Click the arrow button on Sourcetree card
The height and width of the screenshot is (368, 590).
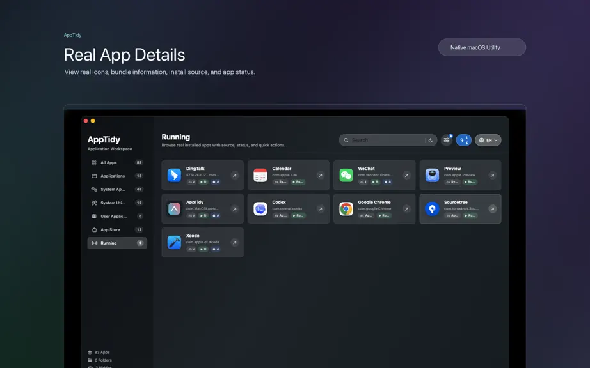(x=492, y=209)
